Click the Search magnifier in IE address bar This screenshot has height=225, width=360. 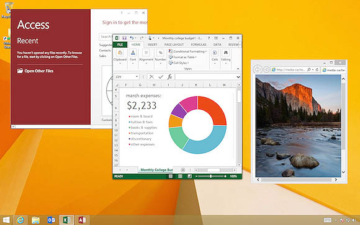click(x=309, y=69)
